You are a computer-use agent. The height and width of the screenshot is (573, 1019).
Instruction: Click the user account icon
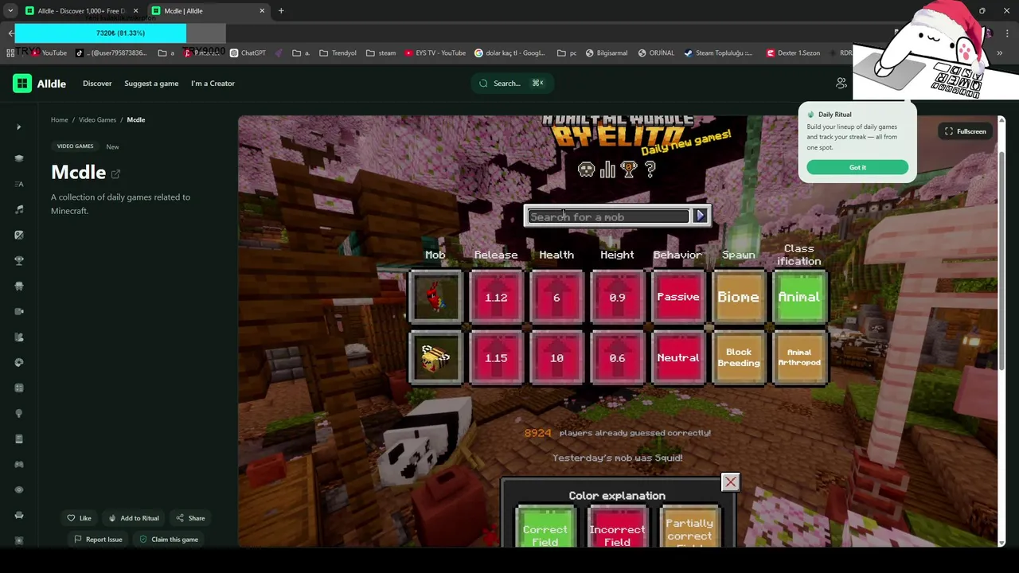coord(841,83)
